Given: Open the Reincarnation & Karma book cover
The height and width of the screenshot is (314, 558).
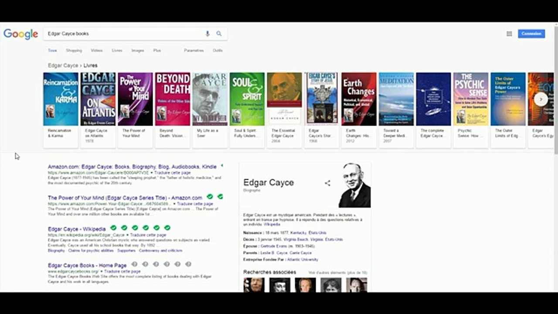Looking at the screenshot, I should [x=61, y=99].
